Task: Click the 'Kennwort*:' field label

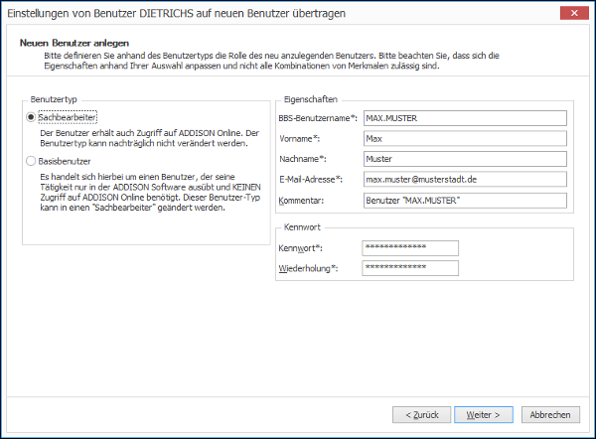Action: 300,248
